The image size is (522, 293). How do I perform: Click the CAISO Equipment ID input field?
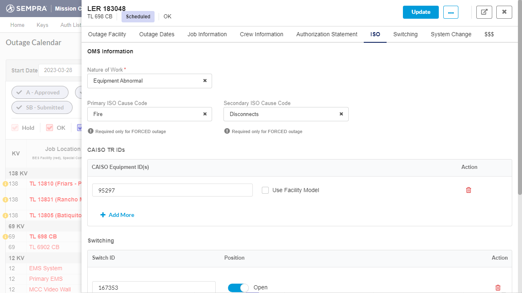coord(172,190)
